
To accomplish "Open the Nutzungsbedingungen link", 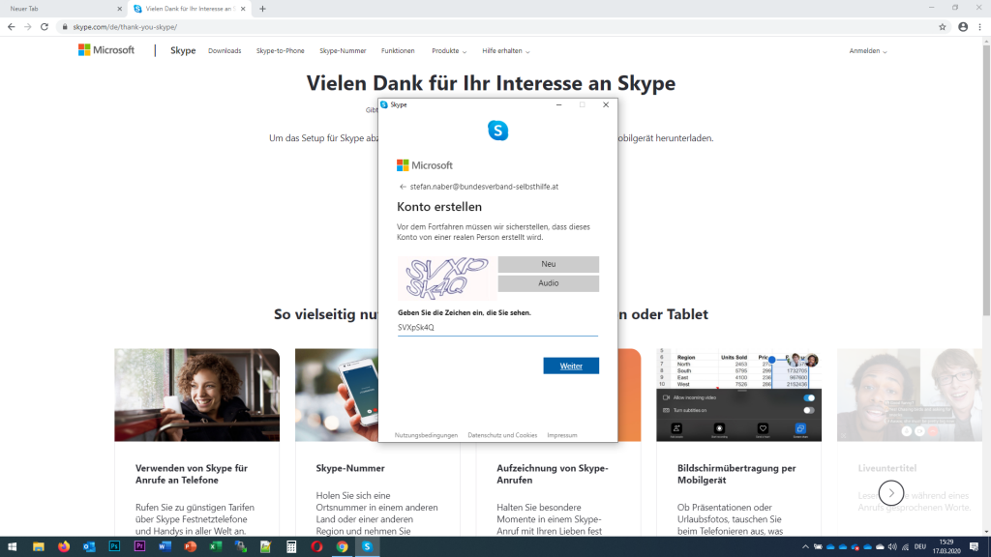I will 426,435.
